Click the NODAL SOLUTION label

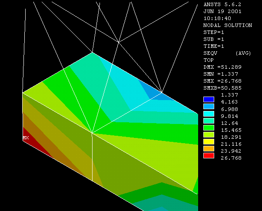(227, 25)
